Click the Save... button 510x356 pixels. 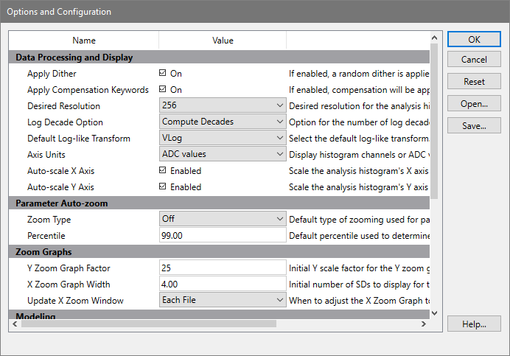pyautogui.click(x=474, y=126)
